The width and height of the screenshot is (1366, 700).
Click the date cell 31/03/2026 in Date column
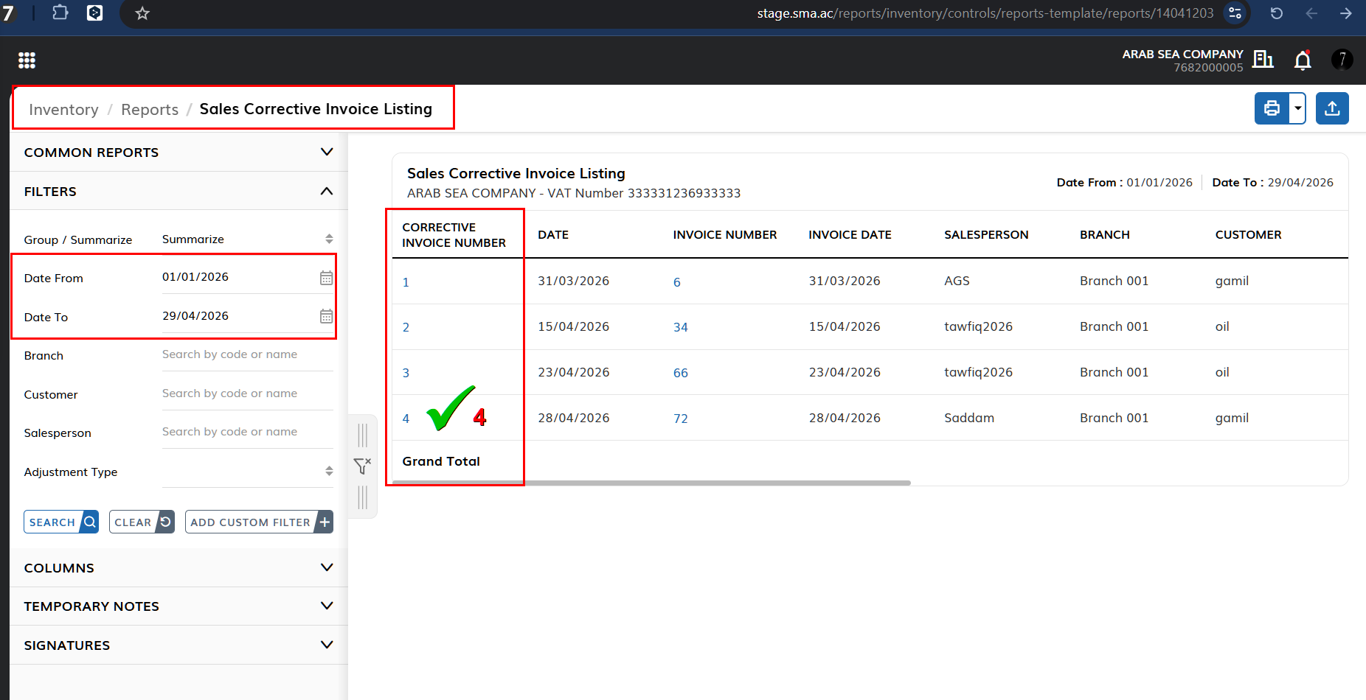(x=573, y=281)
